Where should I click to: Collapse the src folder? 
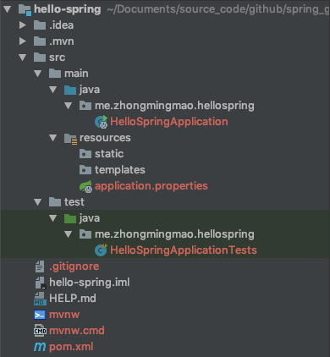[23, 58]
